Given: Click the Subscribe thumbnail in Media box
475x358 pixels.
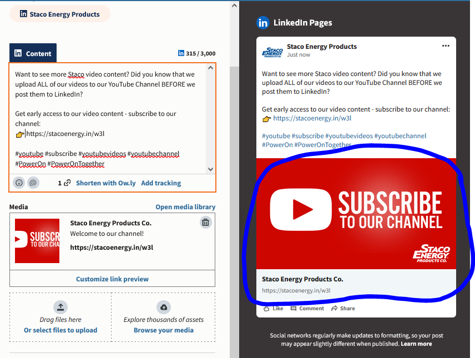Looking at the screenshot, I should point(37,241).
